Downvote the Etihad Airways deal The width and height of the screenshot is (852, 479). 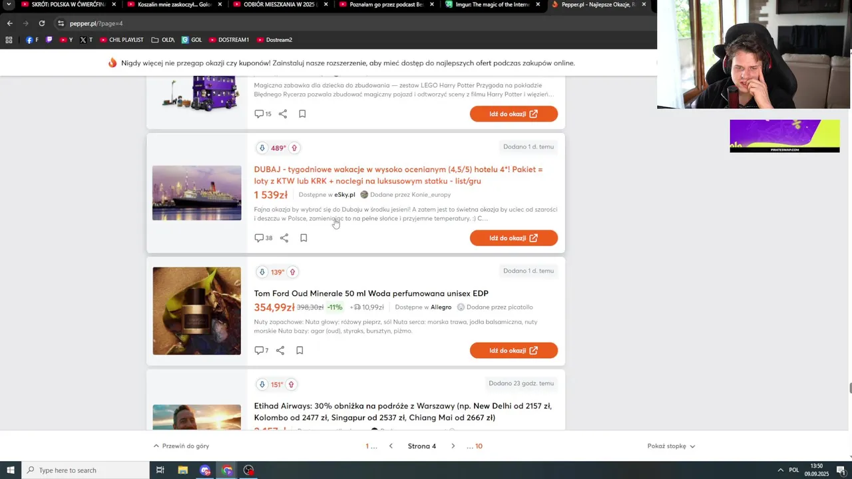pos(262,385)
